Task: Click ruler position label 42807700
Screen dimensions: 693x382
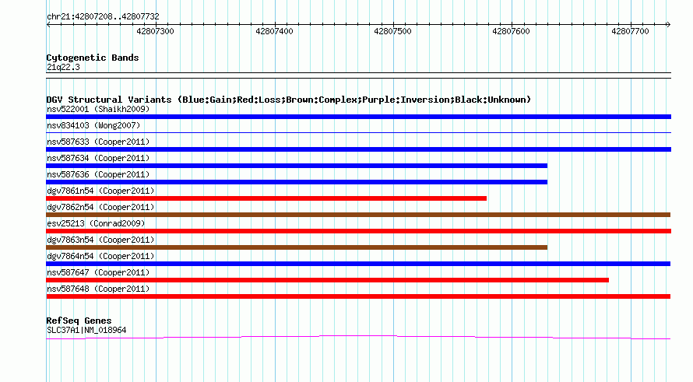Action: coord(630,31)
